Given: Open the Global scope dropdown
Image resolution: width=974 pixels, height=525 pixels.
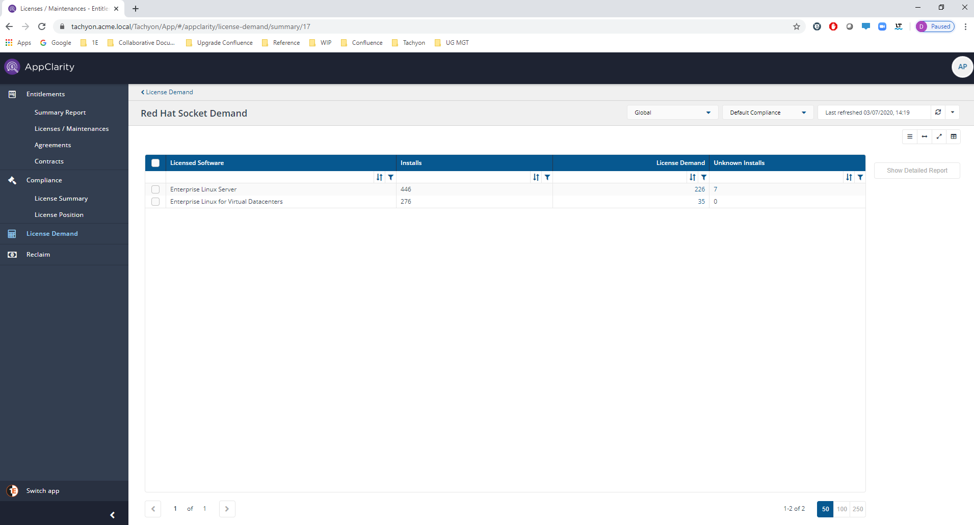Looking at the screenshot, I should coord(673,113).
